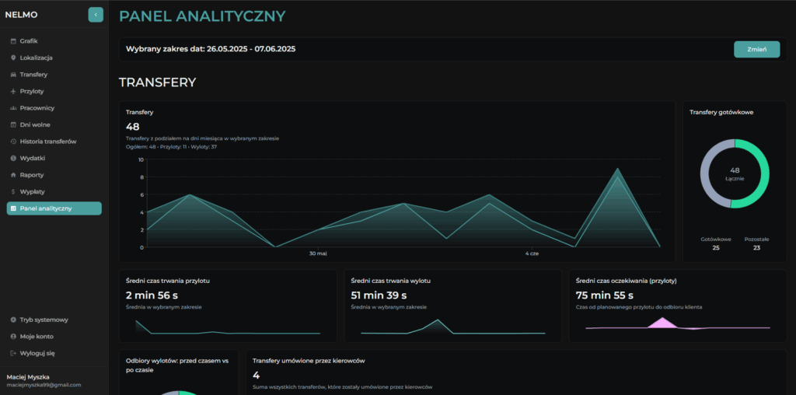796x395 pixels.
Task: Click the car icon next to Transfery
Action: (x=13, y=75)
